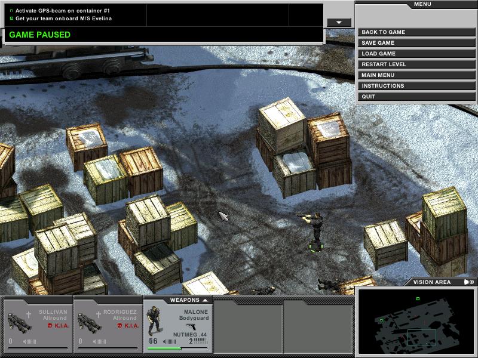The width and height of the screenshot is (478, 358).
Task: Click Malone's health value 56
Action: (154, 341)
